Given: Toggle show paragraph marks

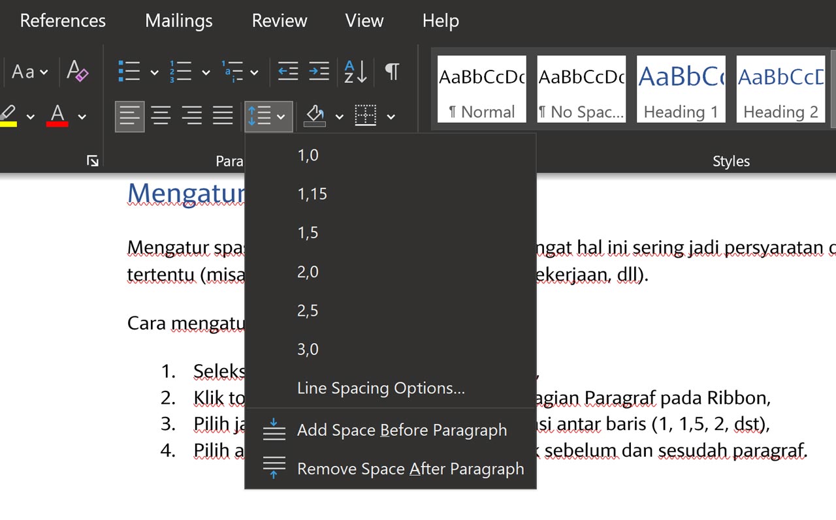Looking at the screenshot, I should pyautogui.click(x=392, y=71).
